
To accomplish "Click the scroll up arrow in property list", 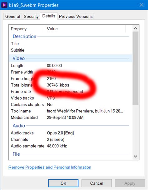I will [136, 28].
